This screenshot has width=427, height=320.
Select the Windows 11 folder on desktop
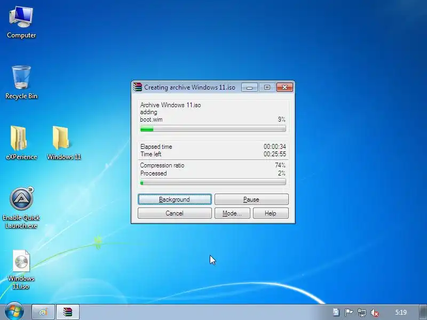tap(64, 143)
